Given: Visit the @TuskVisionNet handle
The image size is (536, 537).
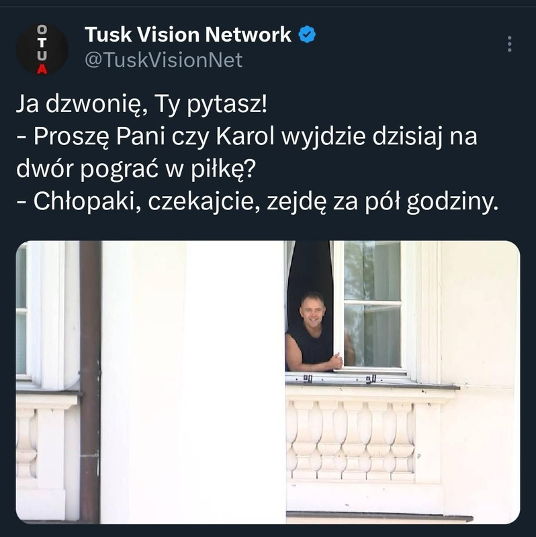Looking at the screenshot, I should 163,60.
